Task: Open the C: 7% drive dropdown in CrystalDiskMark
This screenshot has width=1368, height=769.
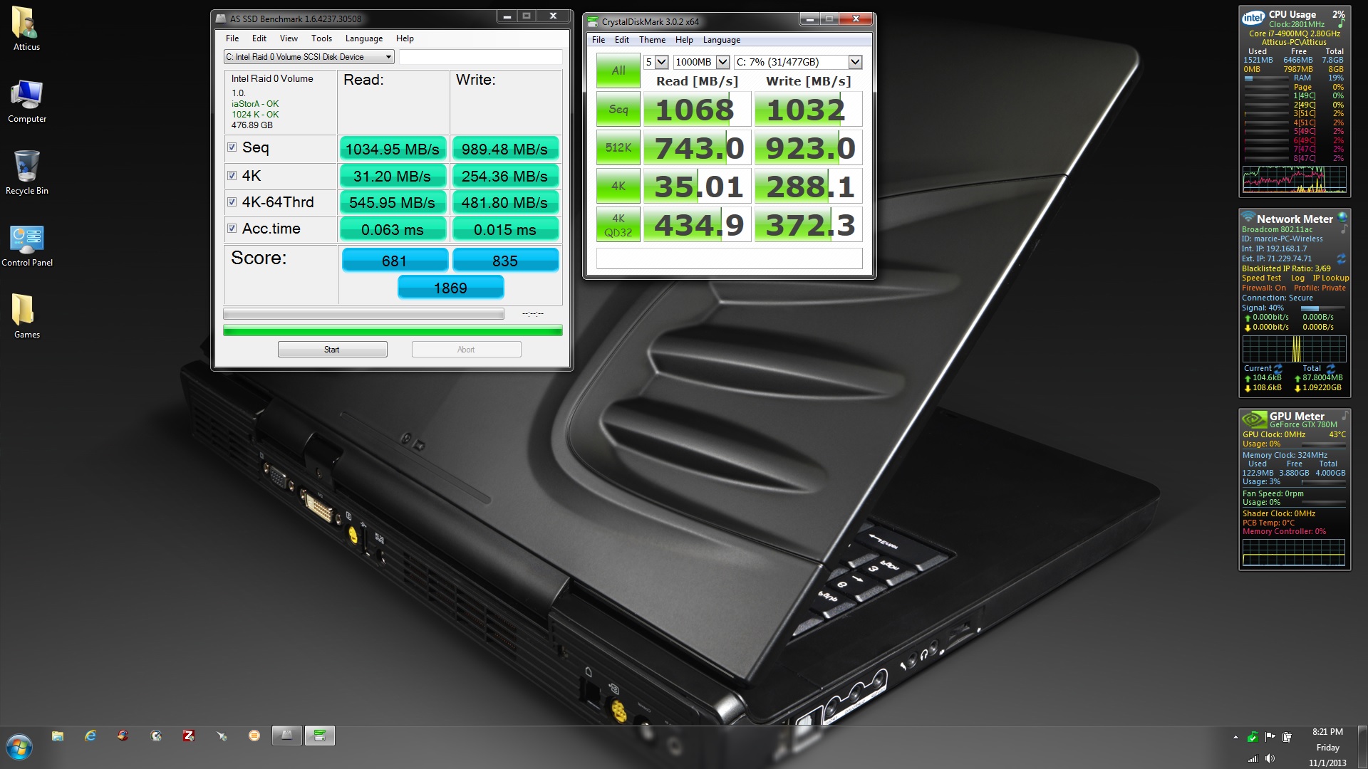Action: (x=798, y=62)
